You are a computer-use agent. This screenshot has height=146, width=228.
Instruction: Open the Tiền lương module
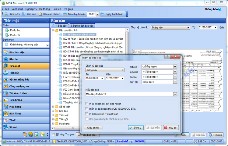coord(26,100)
